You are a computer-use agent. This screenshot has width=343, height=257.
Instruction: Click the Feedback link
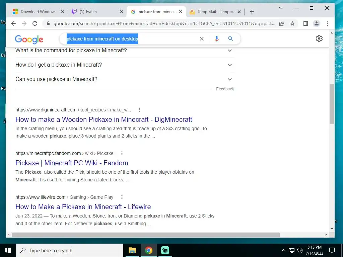225,89
